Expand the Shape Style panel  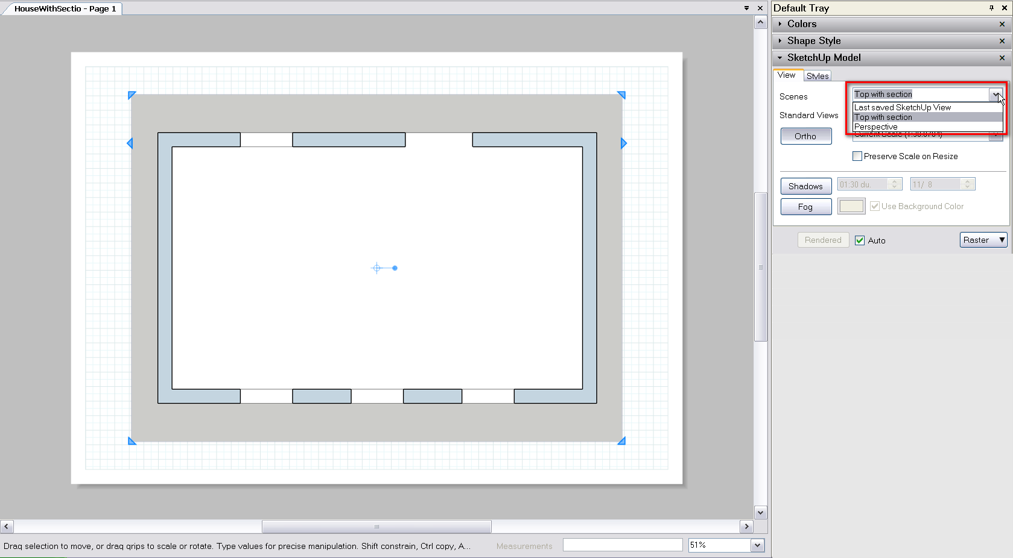click(x=780, y=41)
